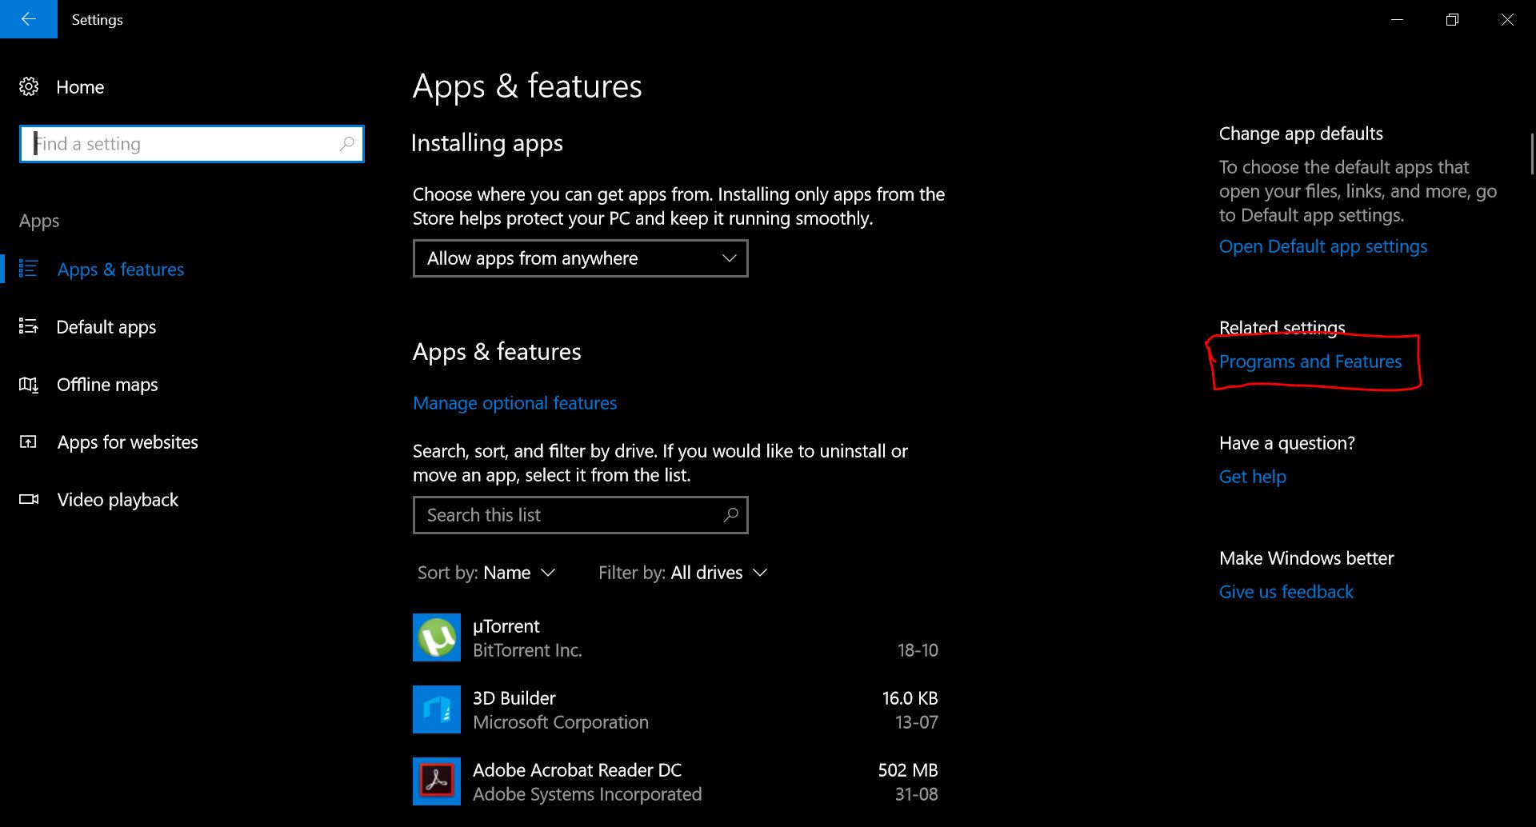Expand the Sort by Name dropdown

[x=486, y=573]
